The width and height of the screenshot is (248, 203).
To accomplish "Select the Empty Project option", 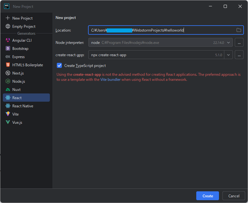I will coord(26,27).
